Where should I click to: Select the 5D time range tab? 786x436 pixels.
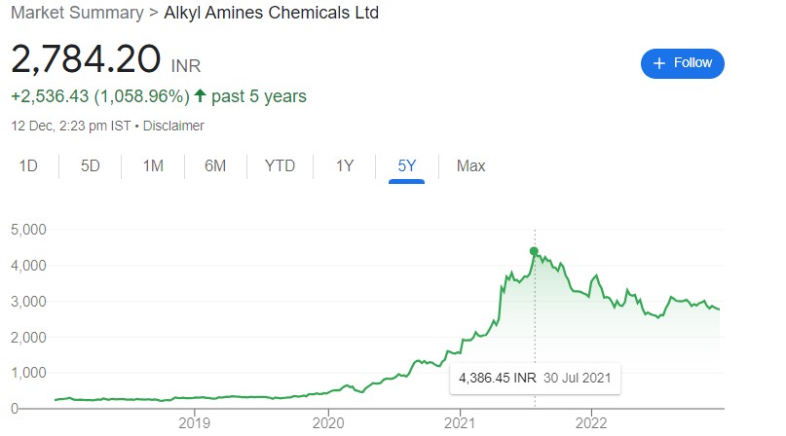pyautogui.click(x=91, y=165)
